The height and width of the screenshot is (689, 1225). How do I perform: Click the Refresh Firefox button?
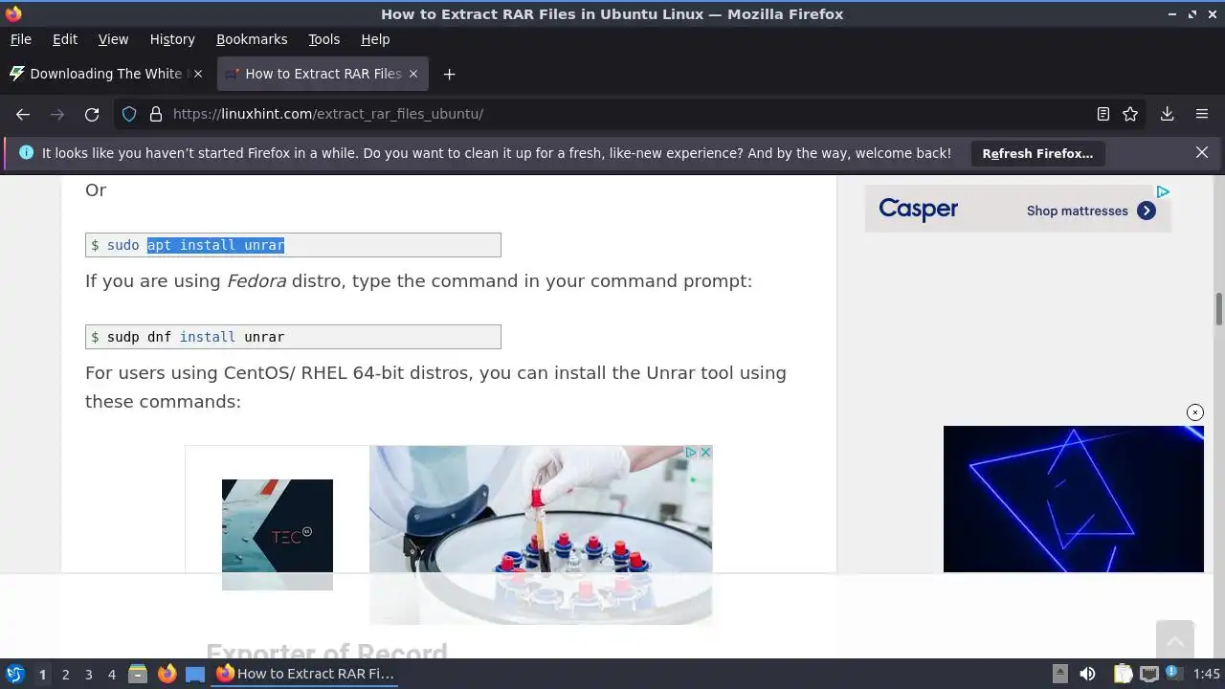[x=1037, y=153]
